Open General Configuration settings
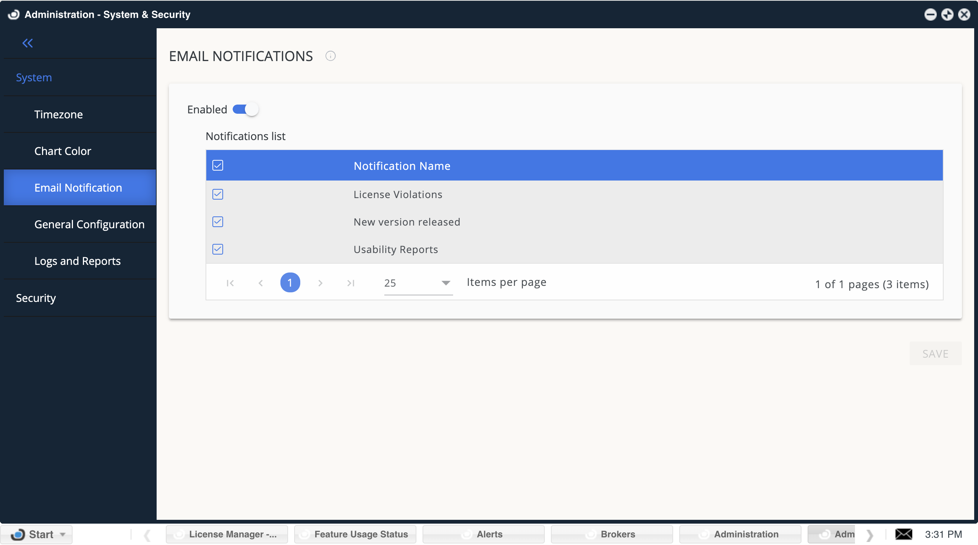 tap(89, 224)
